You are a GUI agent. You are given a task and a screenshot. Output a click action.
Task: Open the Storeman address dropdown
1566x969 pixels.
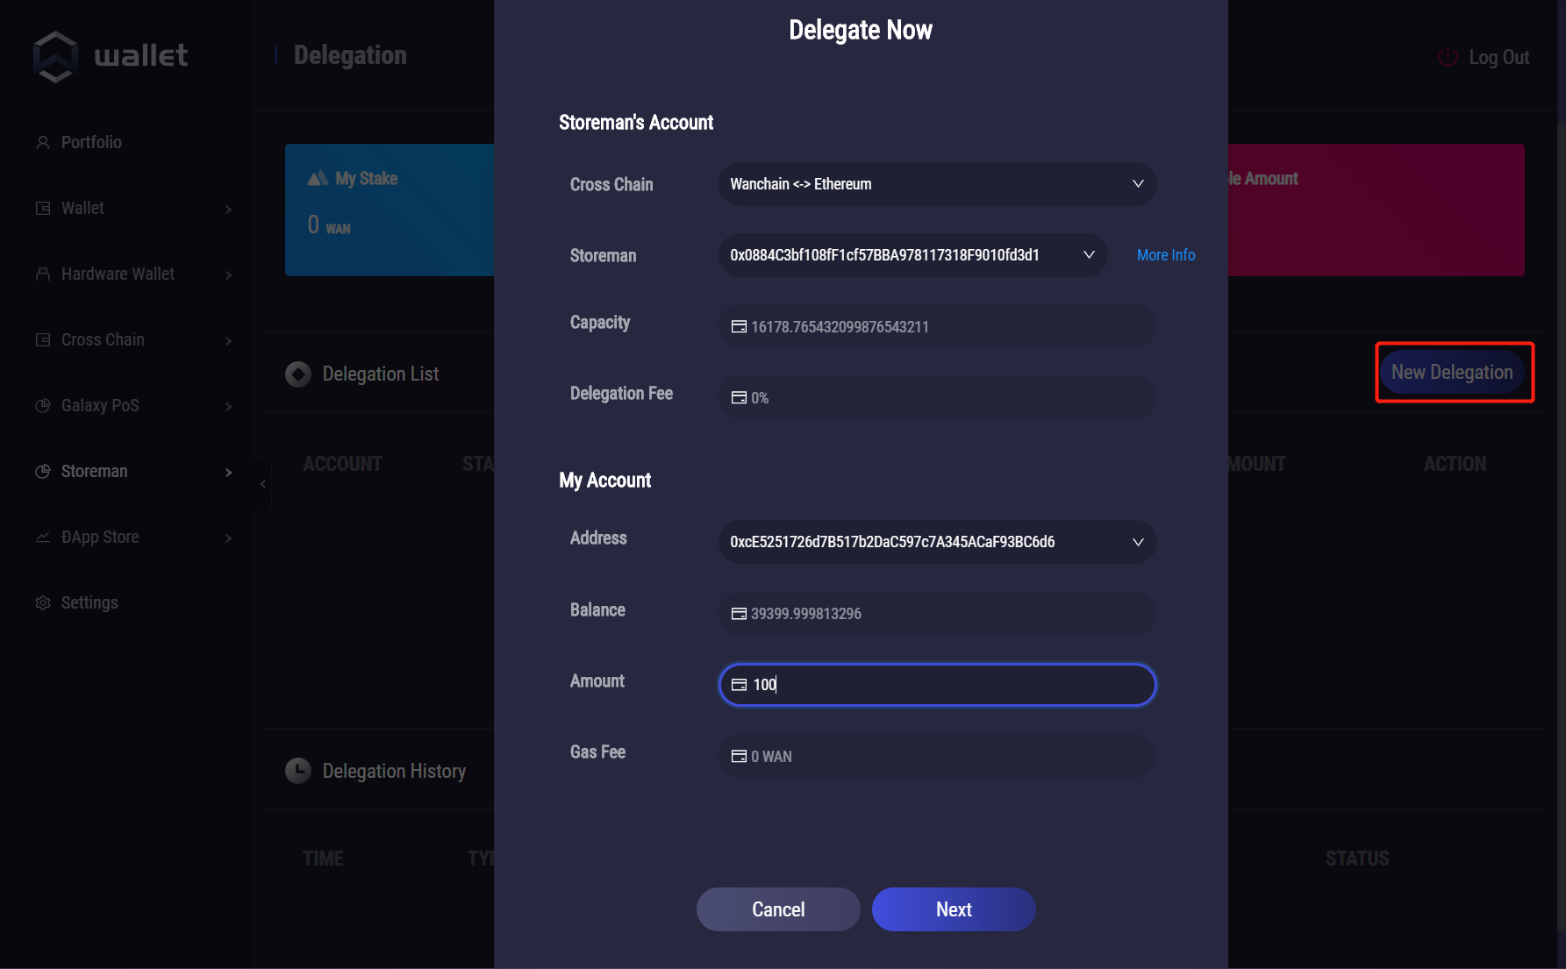tap(912, 255)
